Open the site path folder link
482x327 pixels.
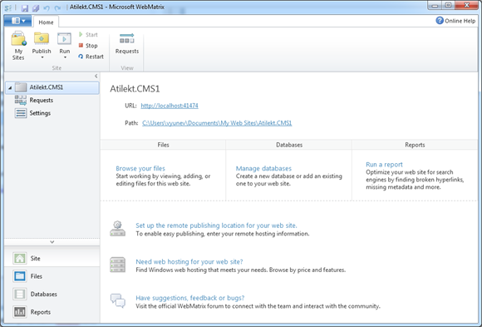[x=217, y=123]
